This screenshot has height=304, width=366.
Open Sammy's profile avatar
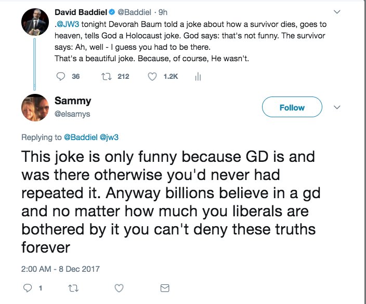[35, 107]
